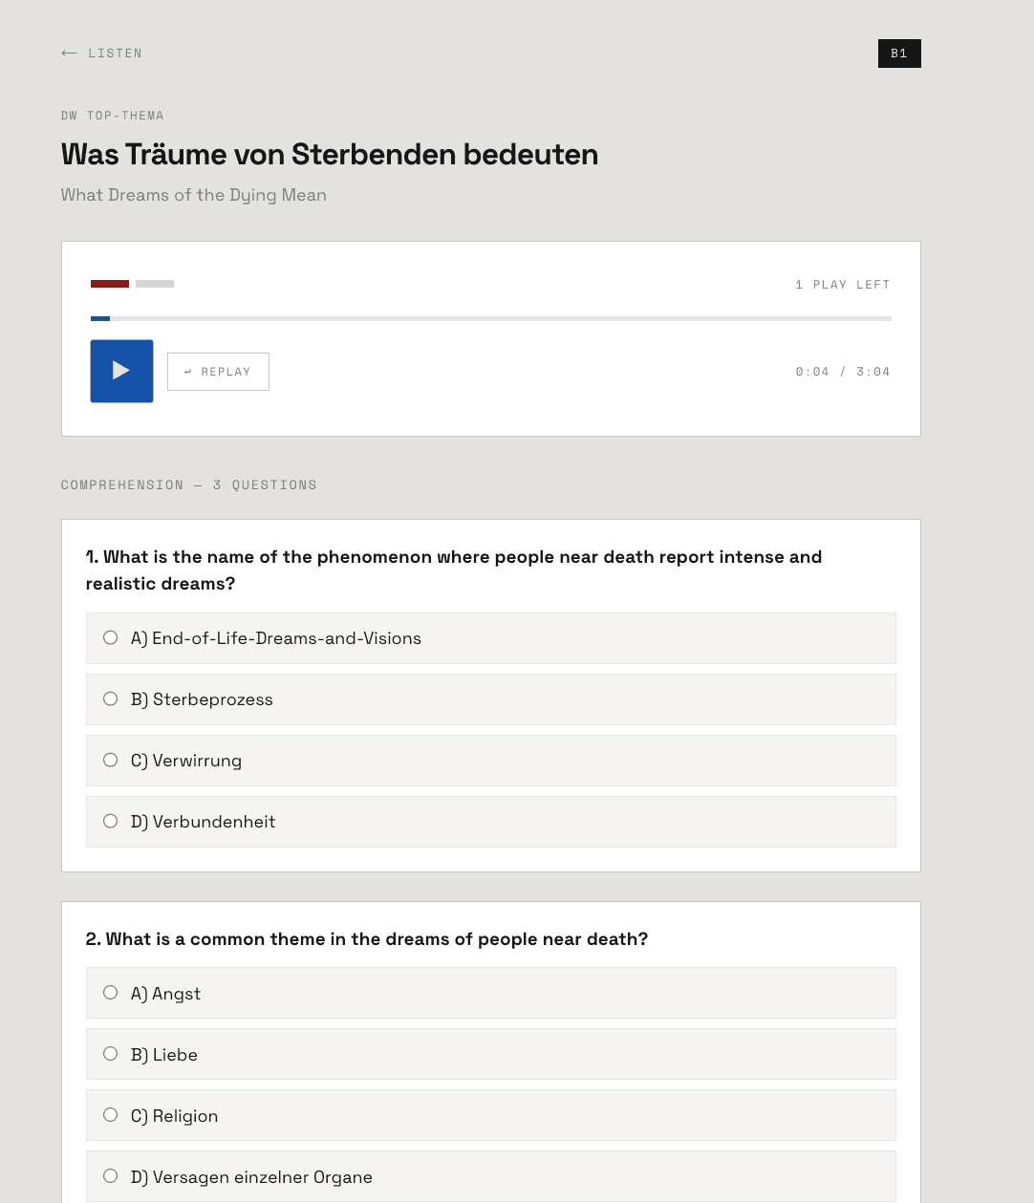Click the Replay button

point(218,372)
